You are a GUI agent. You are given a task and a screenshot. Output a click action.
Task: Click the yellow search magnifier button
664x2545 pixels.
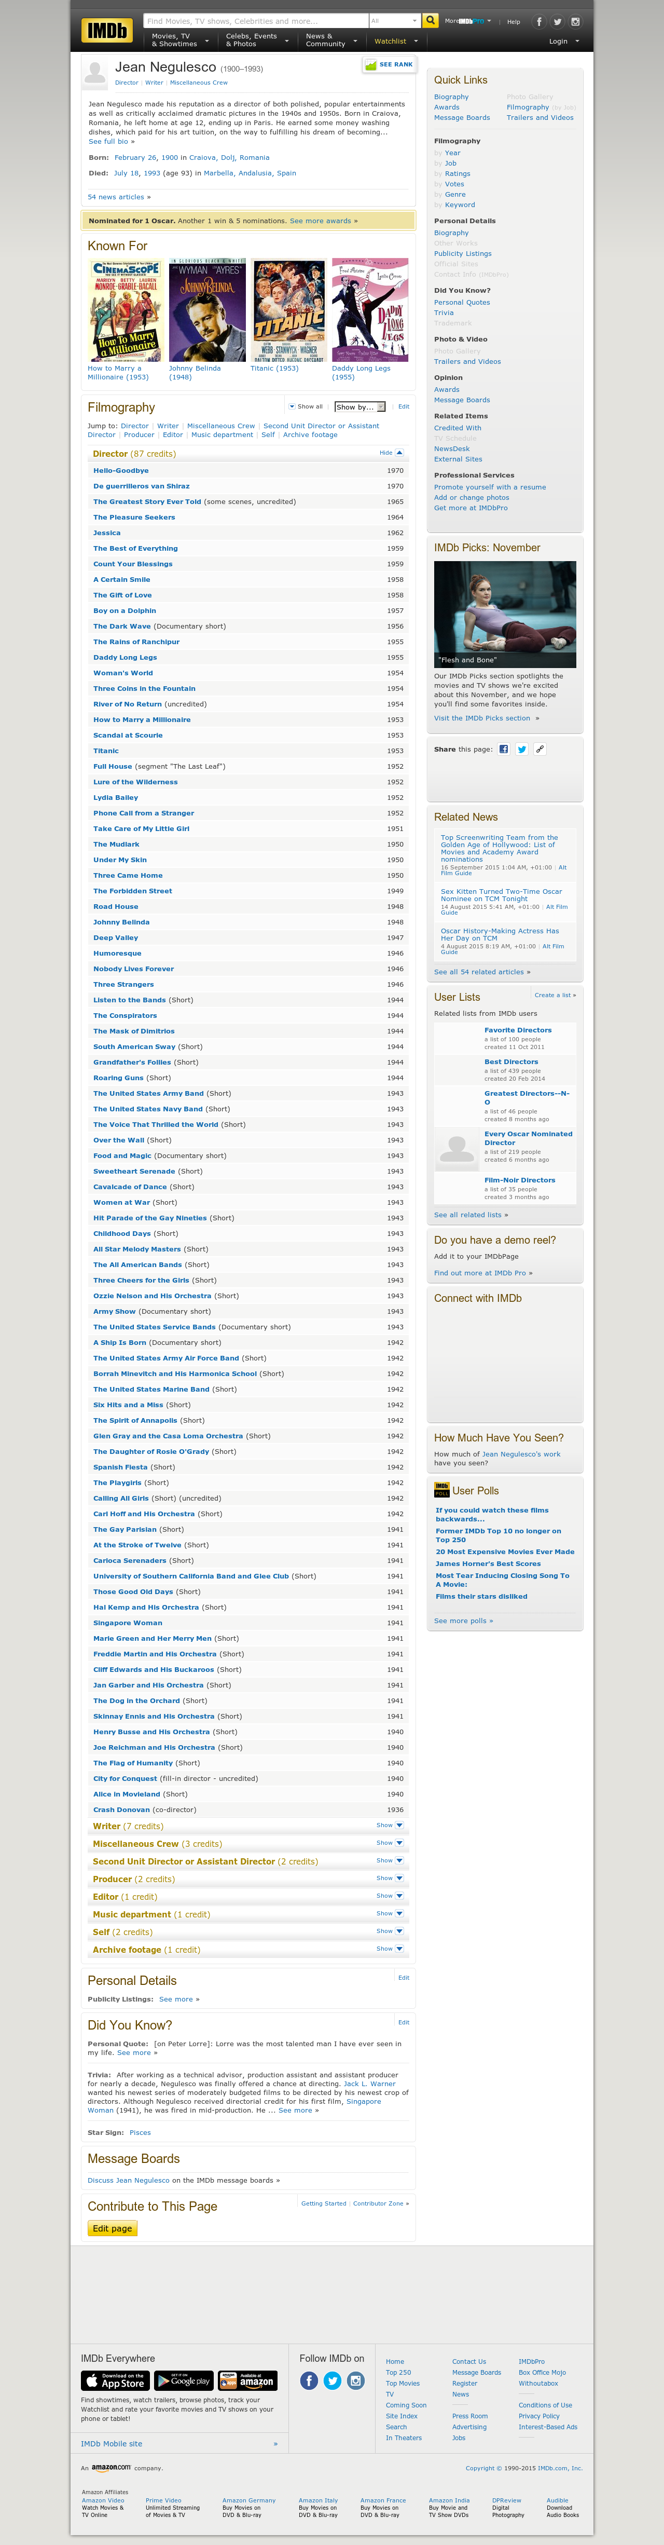(430, 21)
